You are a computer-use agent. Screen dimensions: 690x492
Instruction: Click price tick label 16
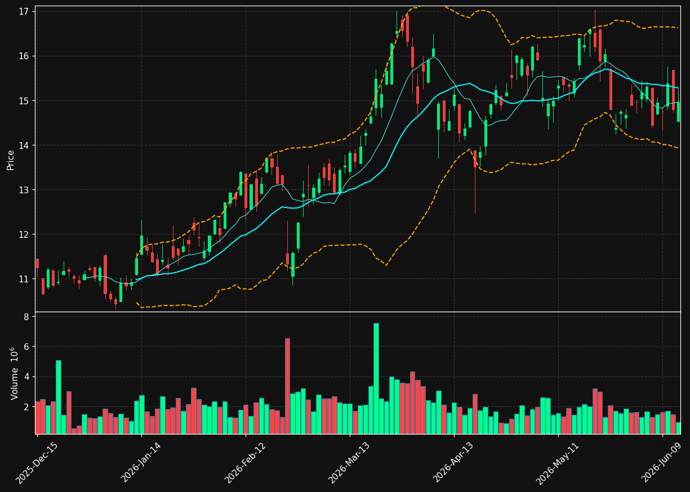tap(25, 56)
